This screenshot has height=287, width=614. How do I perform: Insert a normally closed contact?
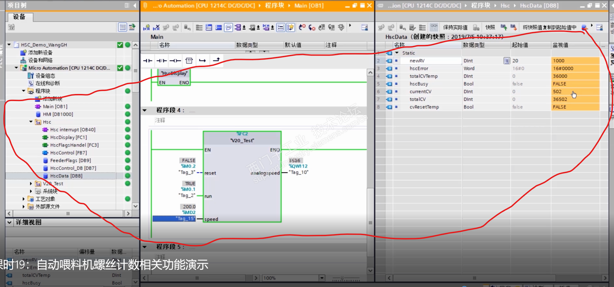[161, 61]
